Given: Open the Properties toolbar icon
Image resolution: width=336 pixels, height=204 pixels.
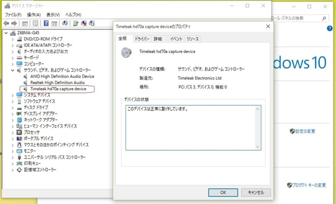Looking at the screenshot, I should click(35, 23).
